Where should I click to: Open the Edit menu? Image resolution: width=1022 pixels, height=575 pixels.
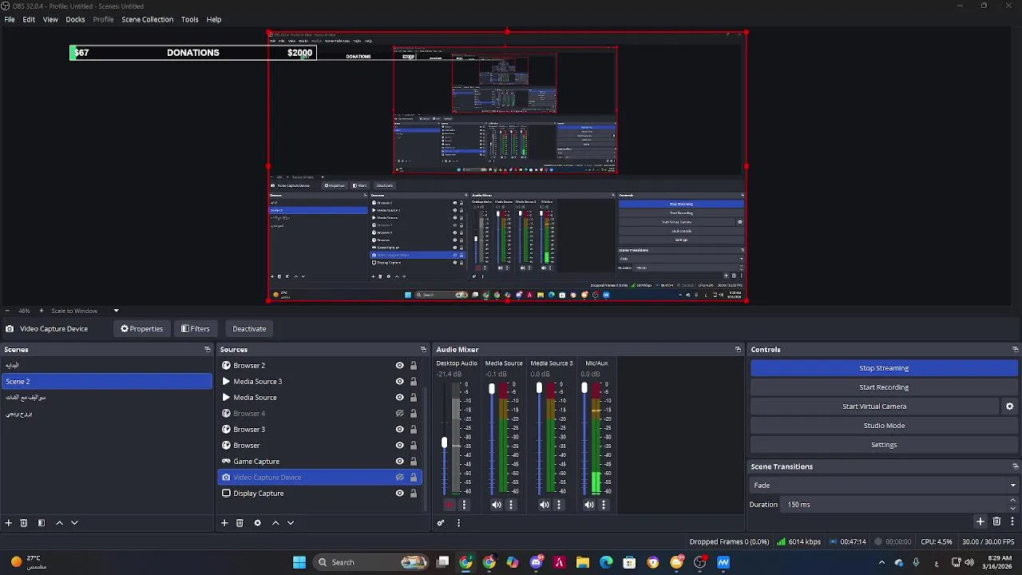[29, 19]
